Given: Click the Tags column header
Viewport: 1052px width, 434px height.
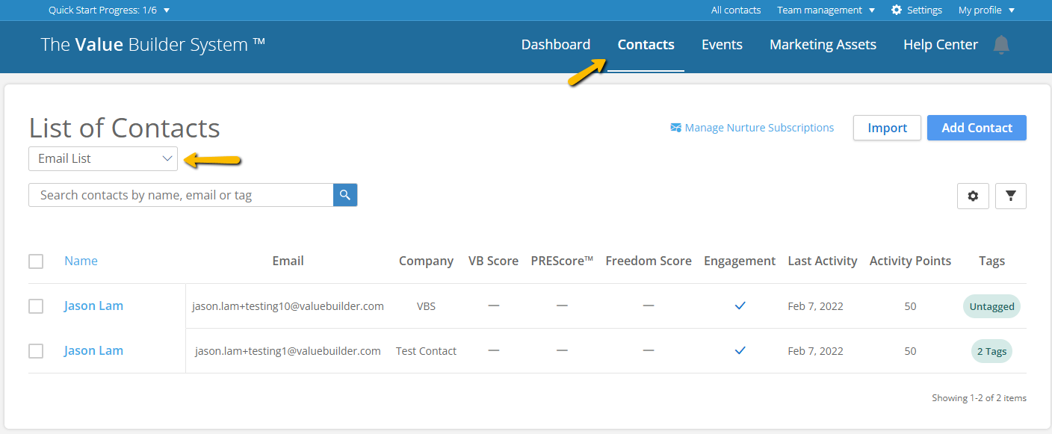Looking at the screenshot, I should [x=991, y=261].
